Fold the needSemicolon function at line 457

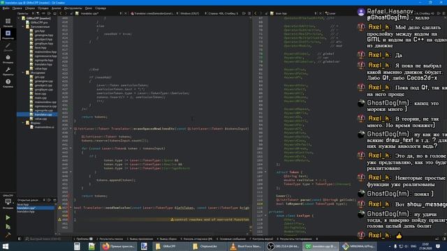tap(71, 208)
